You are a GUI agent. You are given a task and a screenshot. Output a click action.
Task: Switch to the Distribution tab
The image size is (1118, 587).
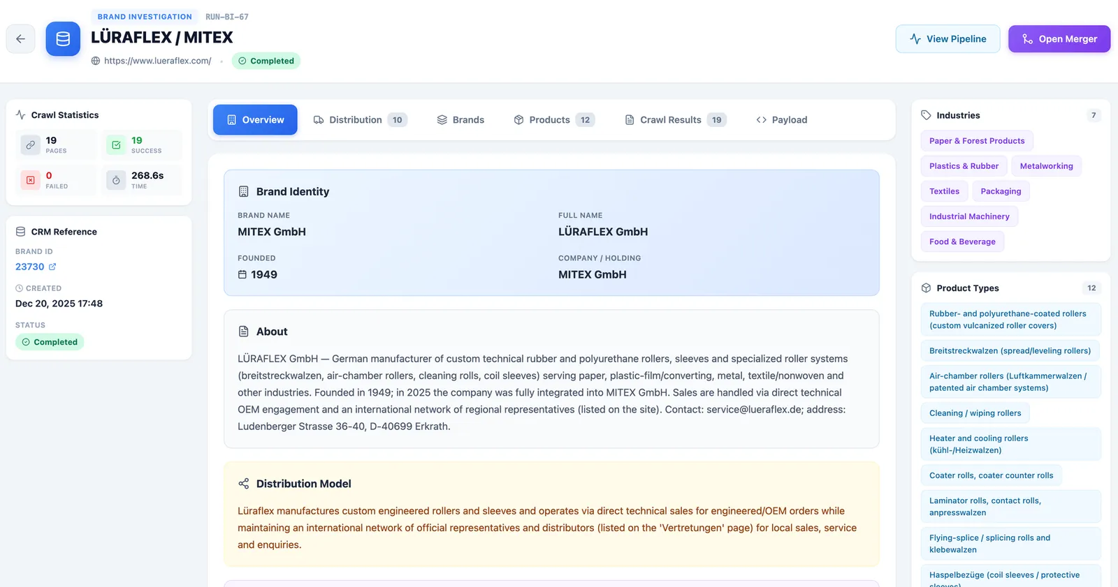click(360, 120)
